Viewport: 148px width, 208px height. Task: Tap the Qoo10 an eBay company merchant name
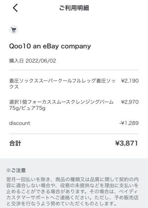click(x=50, y=46)
